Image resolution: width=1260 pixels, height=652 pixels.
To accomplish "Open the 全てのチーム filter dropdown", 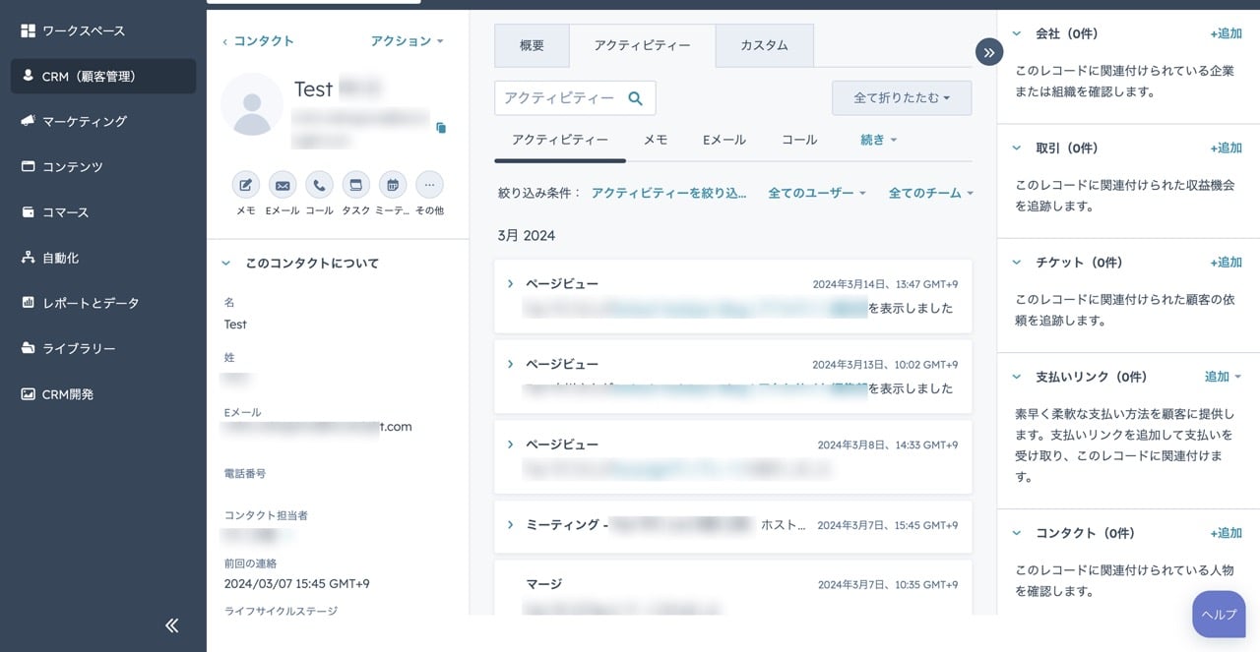I will [x=930, y=193].
